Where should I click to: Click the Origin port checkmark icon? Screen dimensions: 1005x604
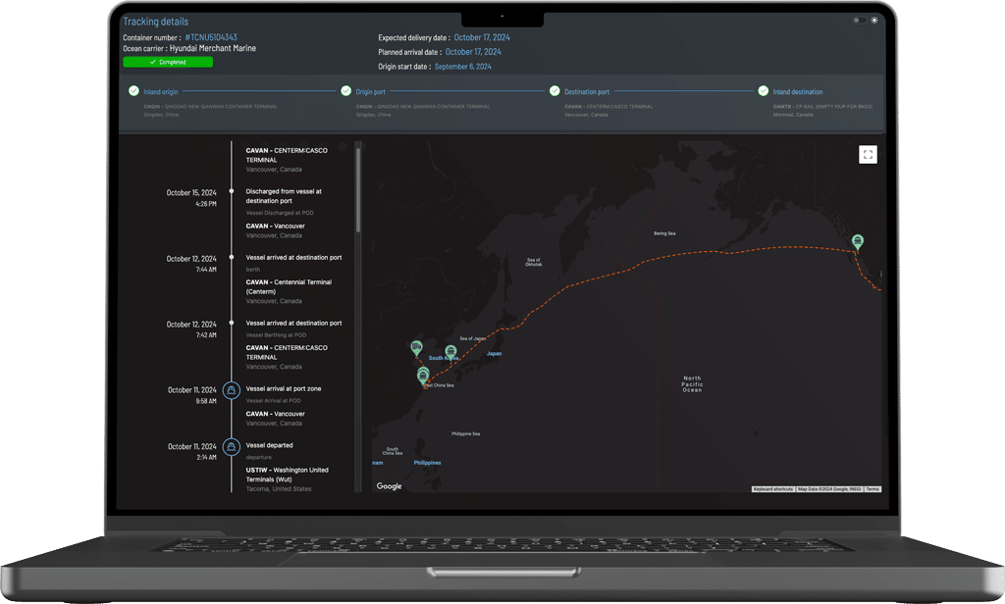[346, 91]
